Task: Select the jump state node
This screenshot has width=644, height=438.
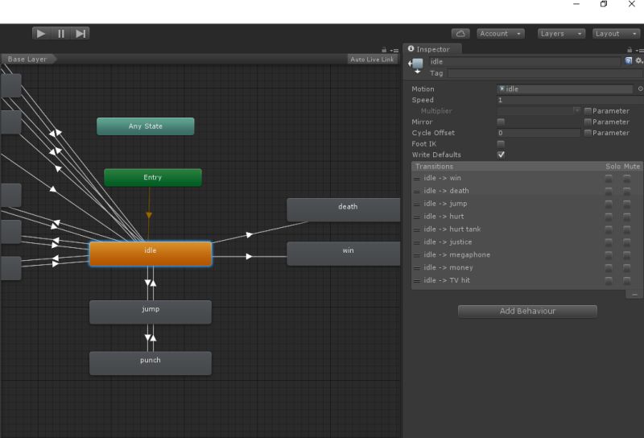Action: click(x=151, y=312)
